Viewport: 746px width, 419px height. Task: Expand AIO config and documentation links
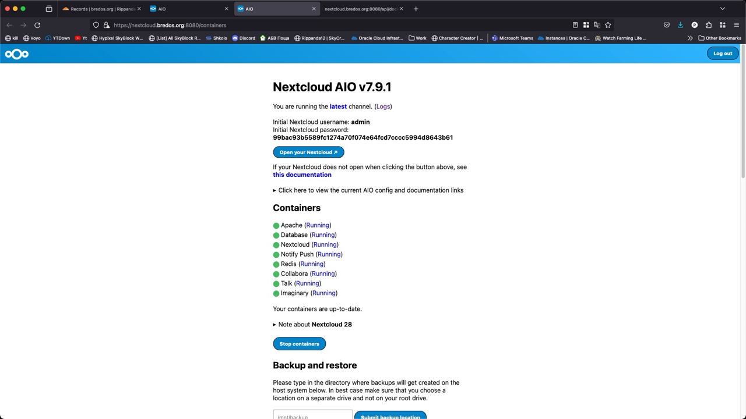click(368, 190)
